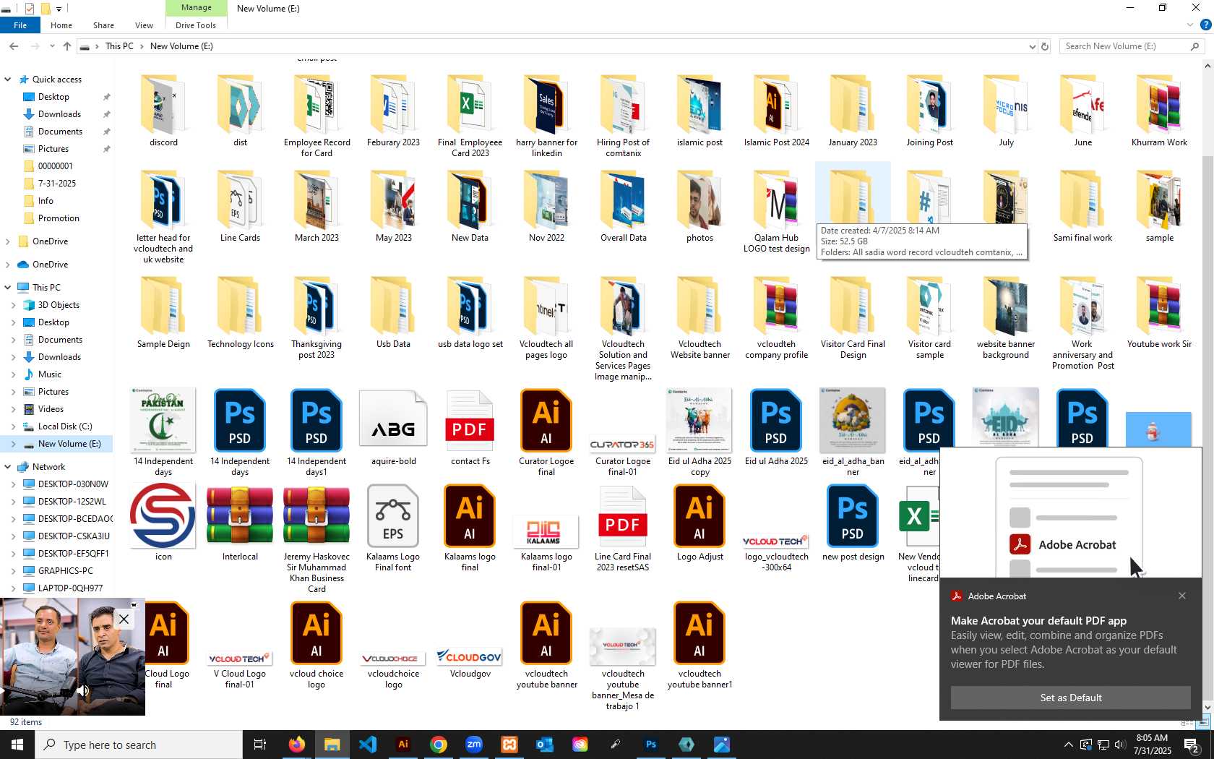Select the eid_al_adha_banner image with sheep
The height and width of the screenshot is (759, 1214).
click(x=853, y=432)
